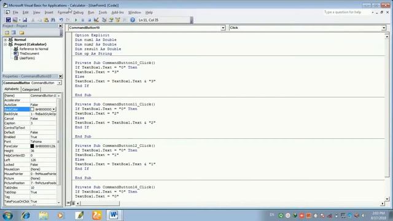Close the Properties panel

60,76
